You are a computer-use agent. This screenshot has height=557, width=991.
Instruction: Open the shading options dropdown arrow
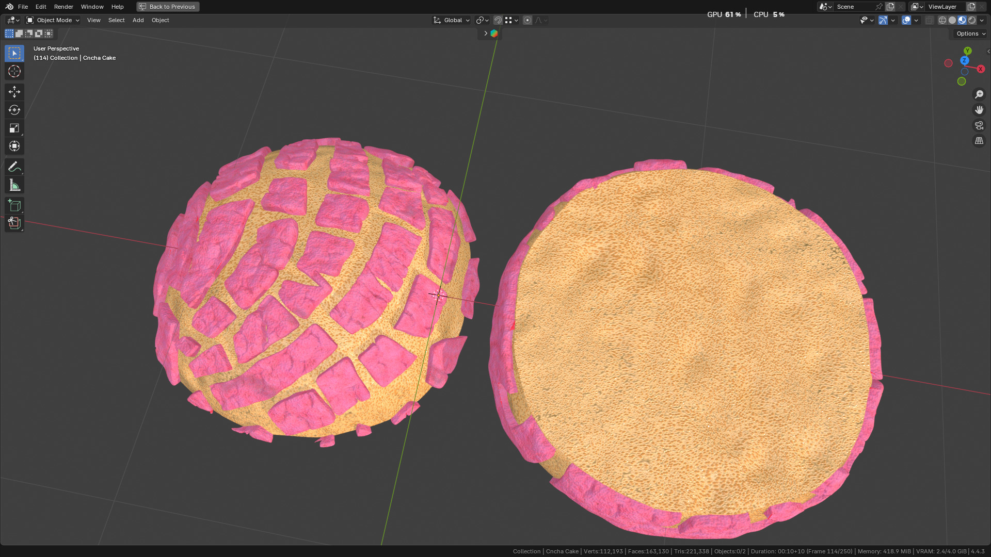[x=982, y=20]
